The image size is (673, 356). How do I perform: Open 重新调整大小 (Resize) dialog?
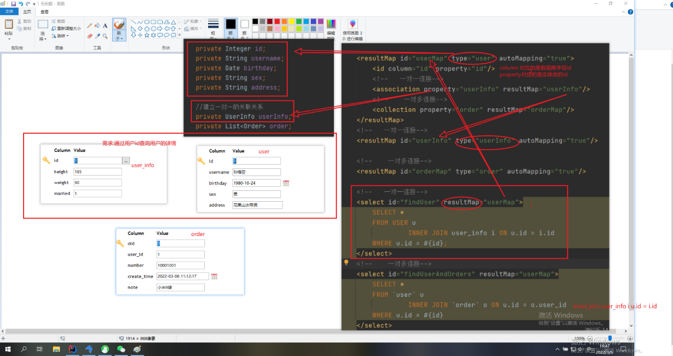click(66, 29)
